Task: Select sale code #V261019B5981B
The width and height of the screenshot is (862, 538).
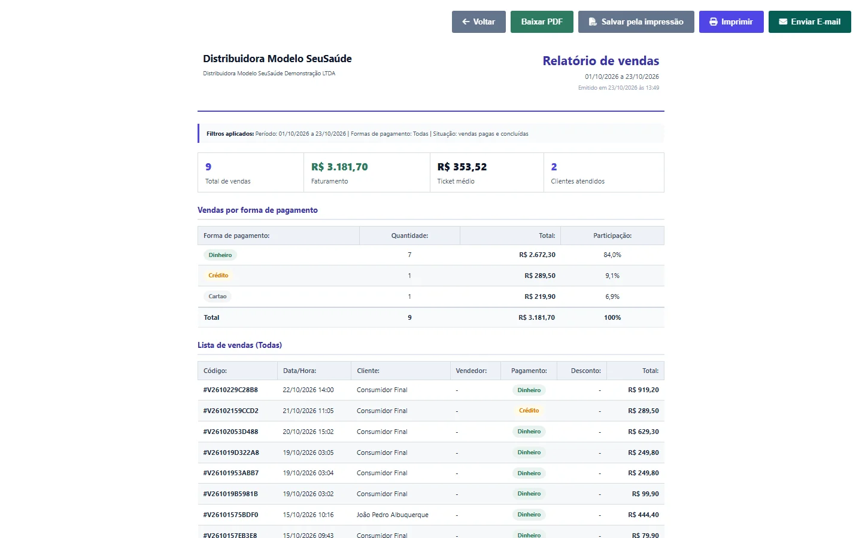Action: pyautogui.click(x=230, y=494)
